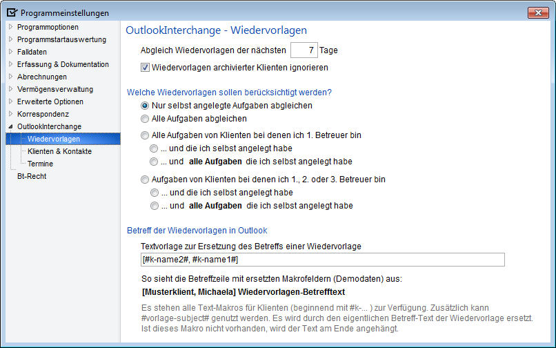Image resolution: width=556 pixels, height=348 pixels.
Task: Click the days field containing 7
Action: point(304,50)
